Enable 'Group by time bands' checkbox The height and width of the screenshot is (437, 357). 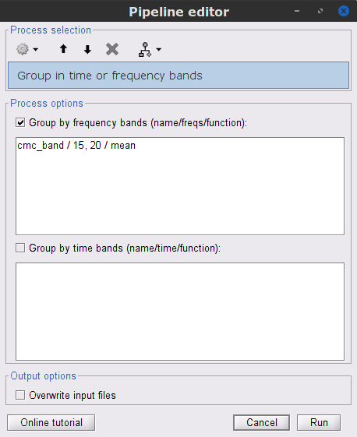click(20, 248)
